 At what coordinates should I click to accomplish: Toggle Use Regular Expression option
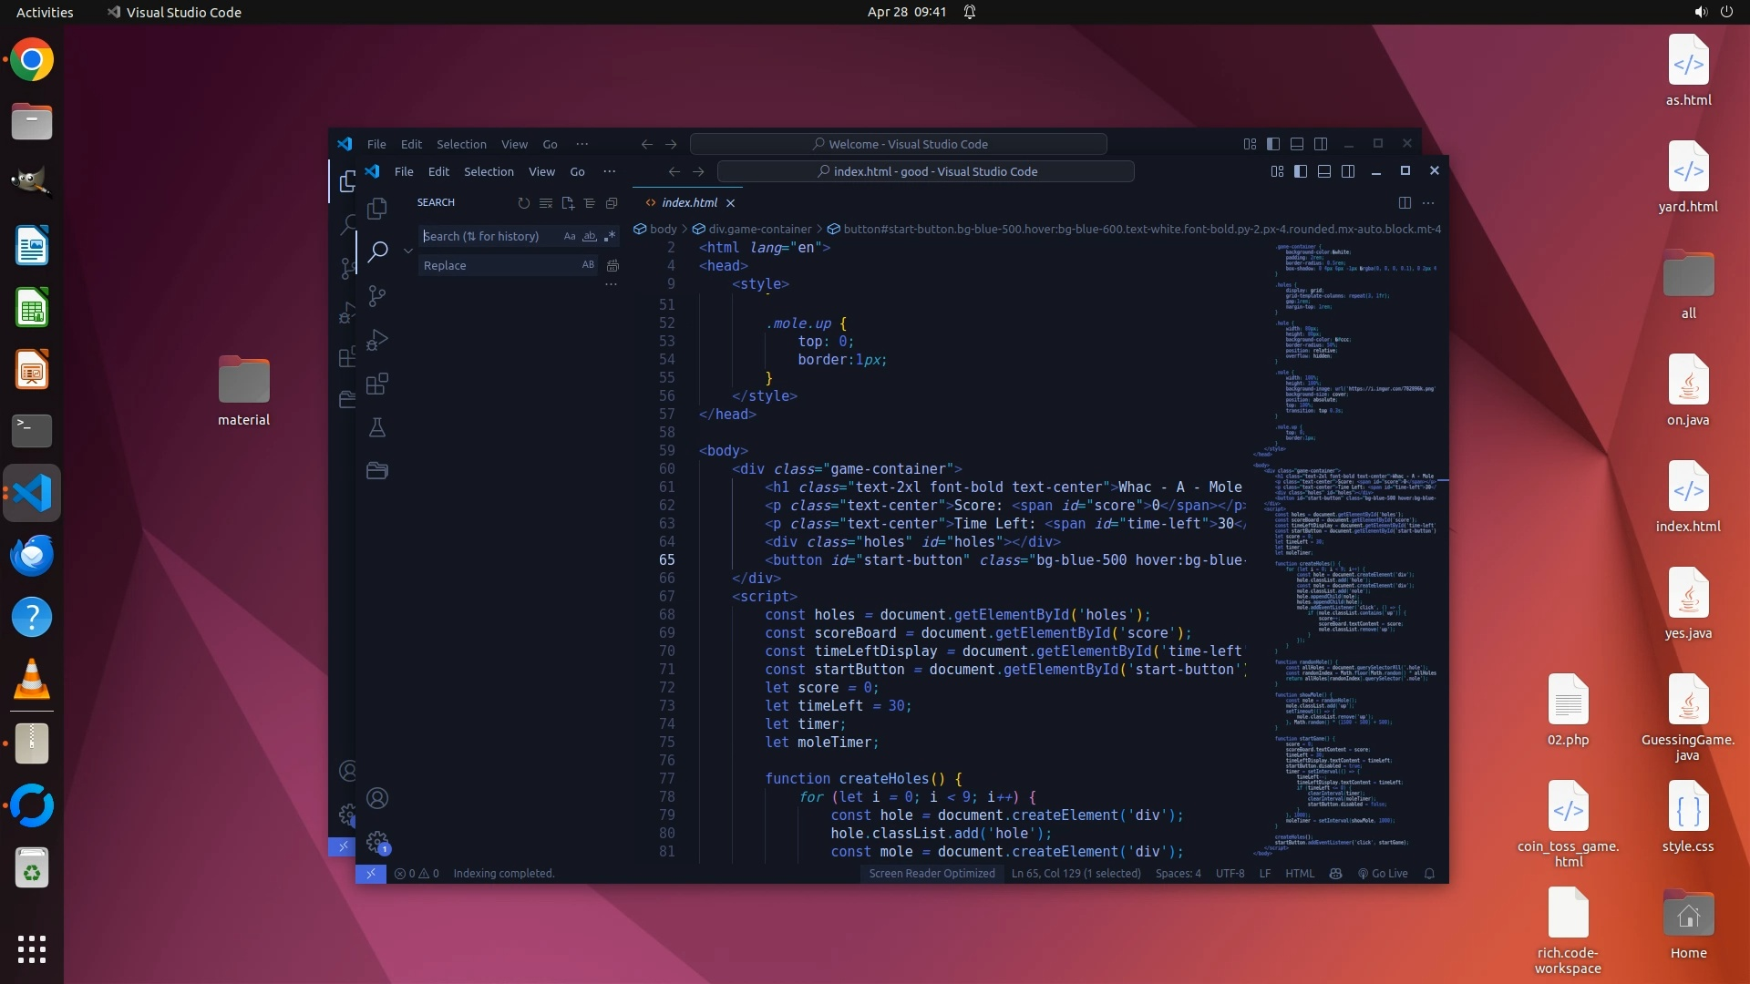609,236
